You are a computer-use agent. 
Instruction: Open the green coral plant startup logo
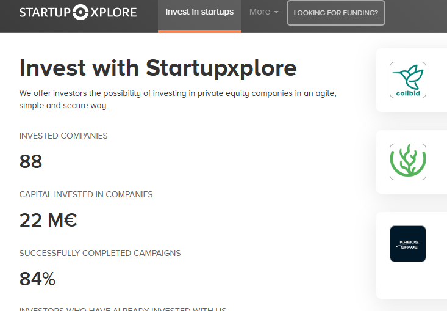click(x=407, y=162)
